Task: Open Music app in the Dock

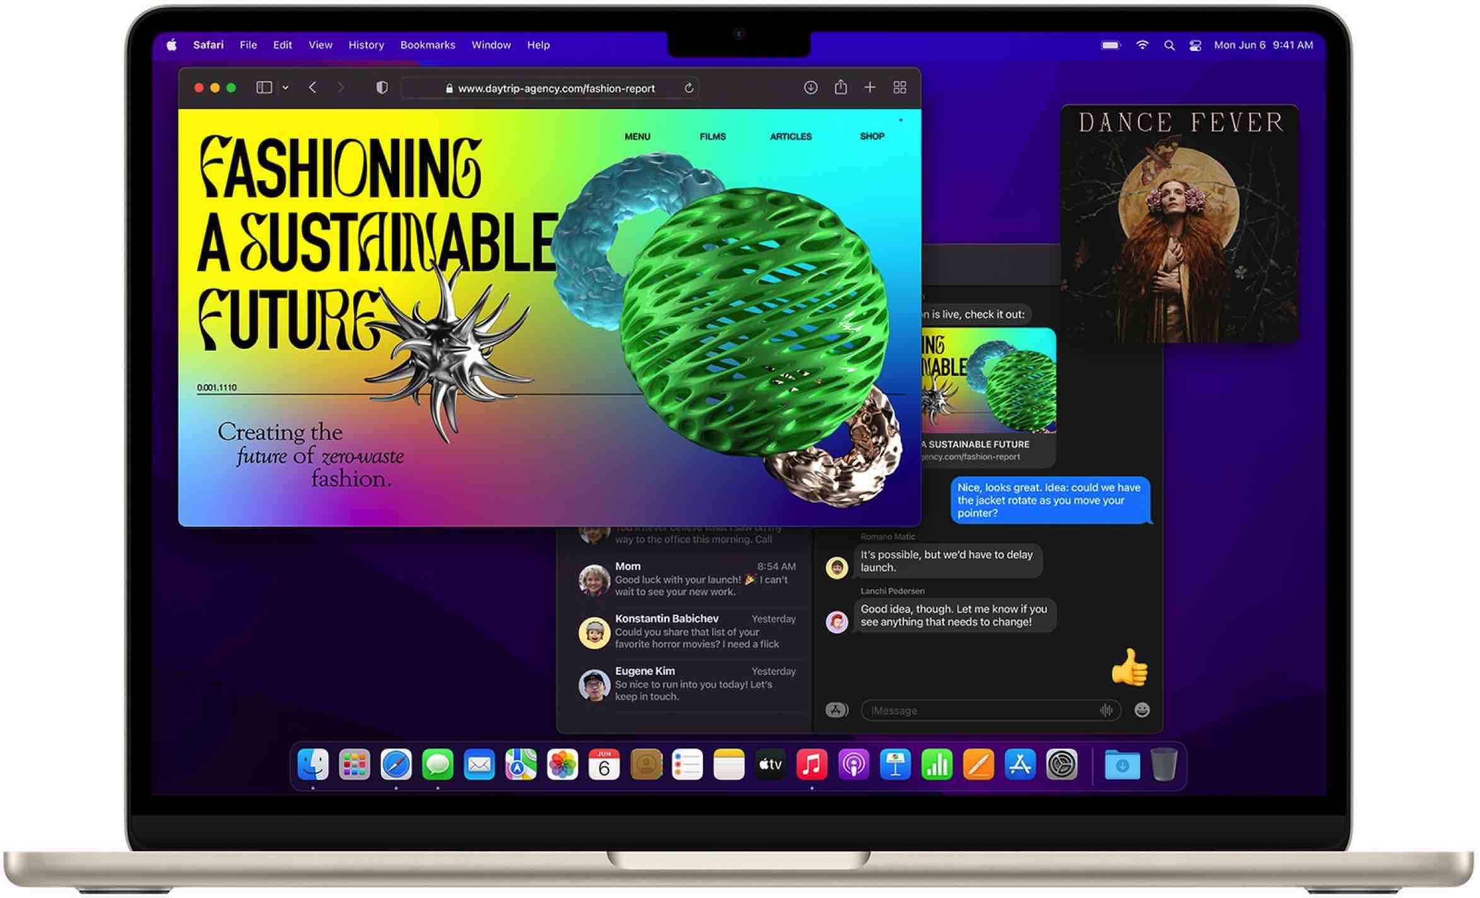Action: [813, 765]
